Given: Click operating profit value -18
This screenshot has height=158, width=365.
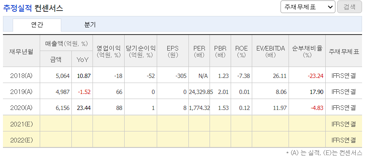Looking at the screenshot, I should point(118,76).
